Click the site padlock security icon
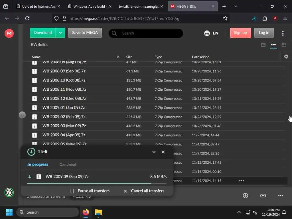Image resolution: width=292 pixels, height=219 pixels. coord(64,18)
